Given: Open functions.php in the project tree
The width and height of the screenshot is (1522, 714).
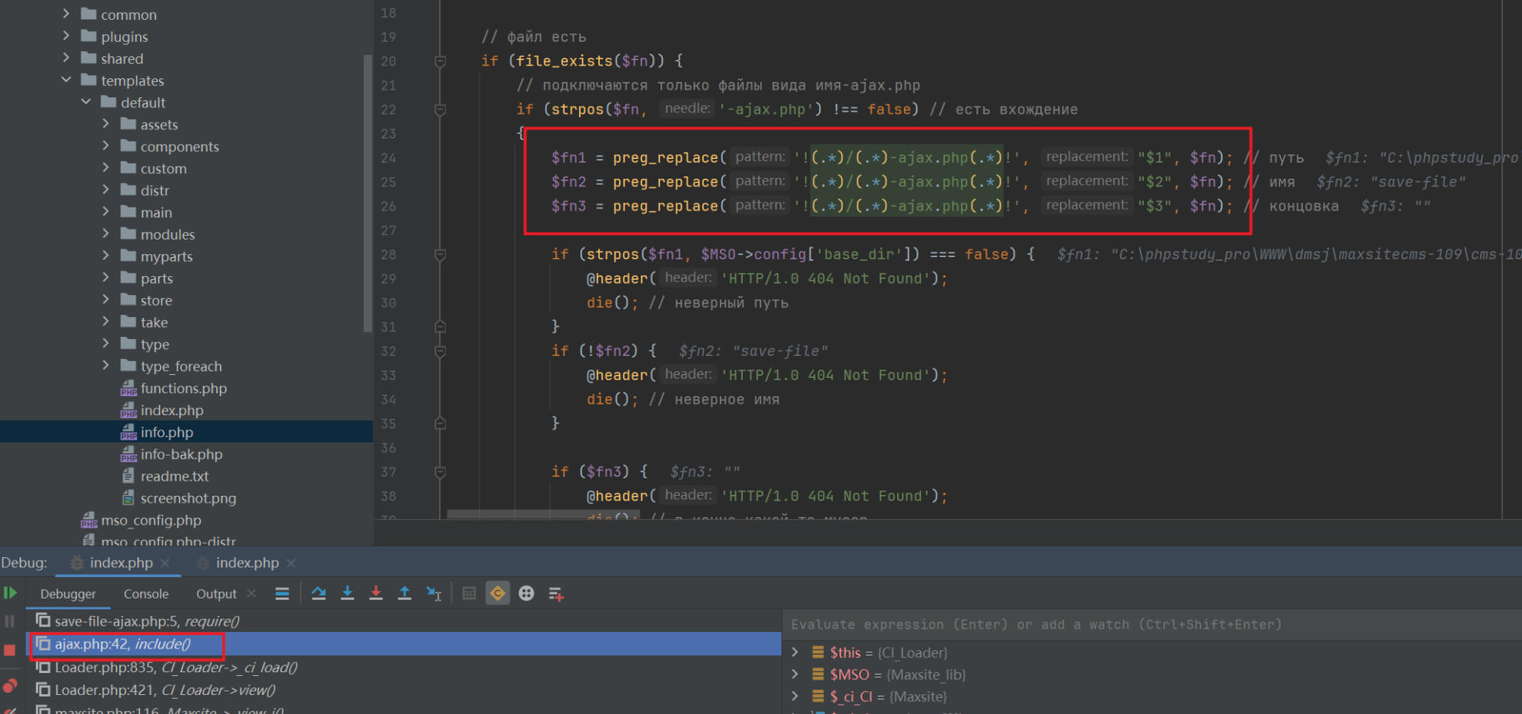Looking at the screenshot, I should tap(183, 389).
